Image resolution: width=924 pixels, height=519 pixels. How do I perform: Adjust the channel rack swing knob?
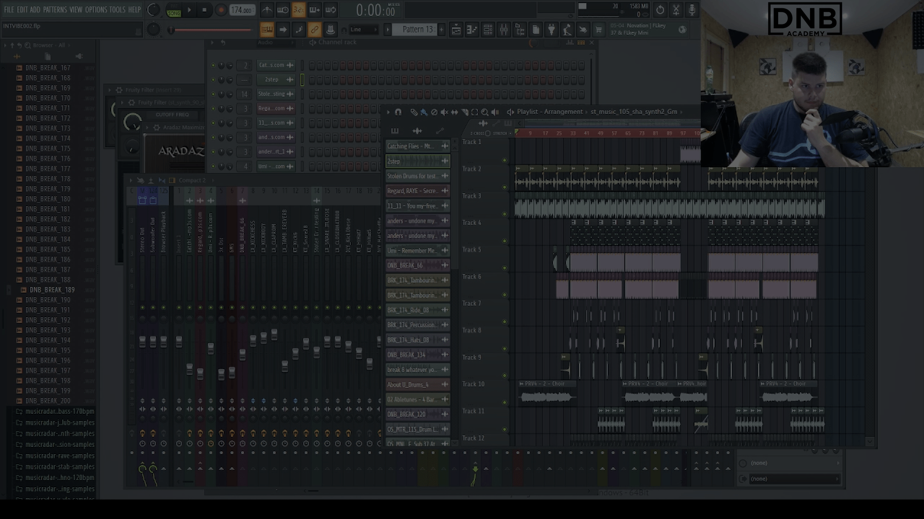533,43
